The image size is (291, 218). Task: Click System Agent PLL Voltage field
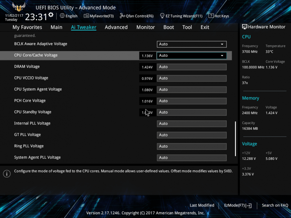[192, 158]
